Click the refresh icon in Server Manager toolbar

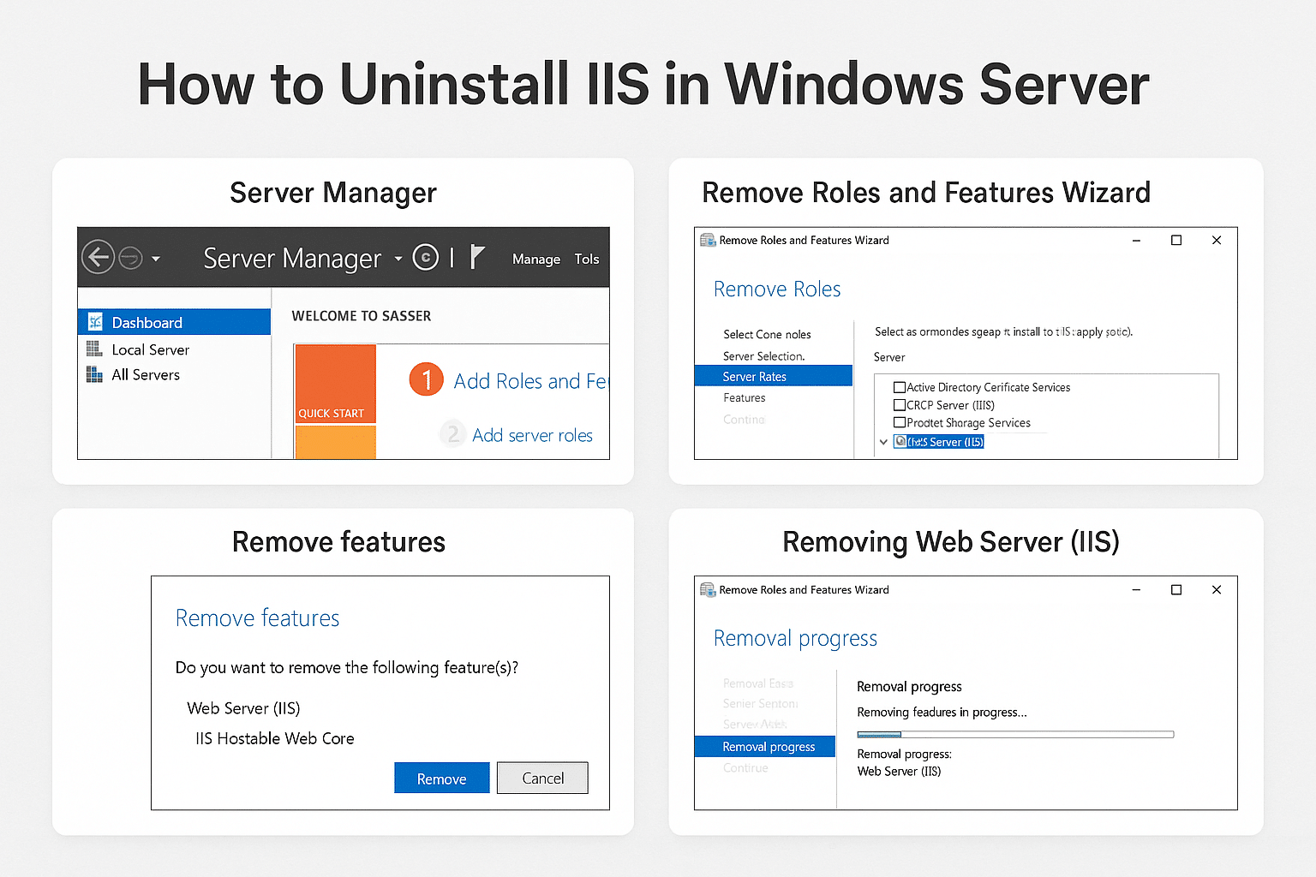tap(426, 257)
